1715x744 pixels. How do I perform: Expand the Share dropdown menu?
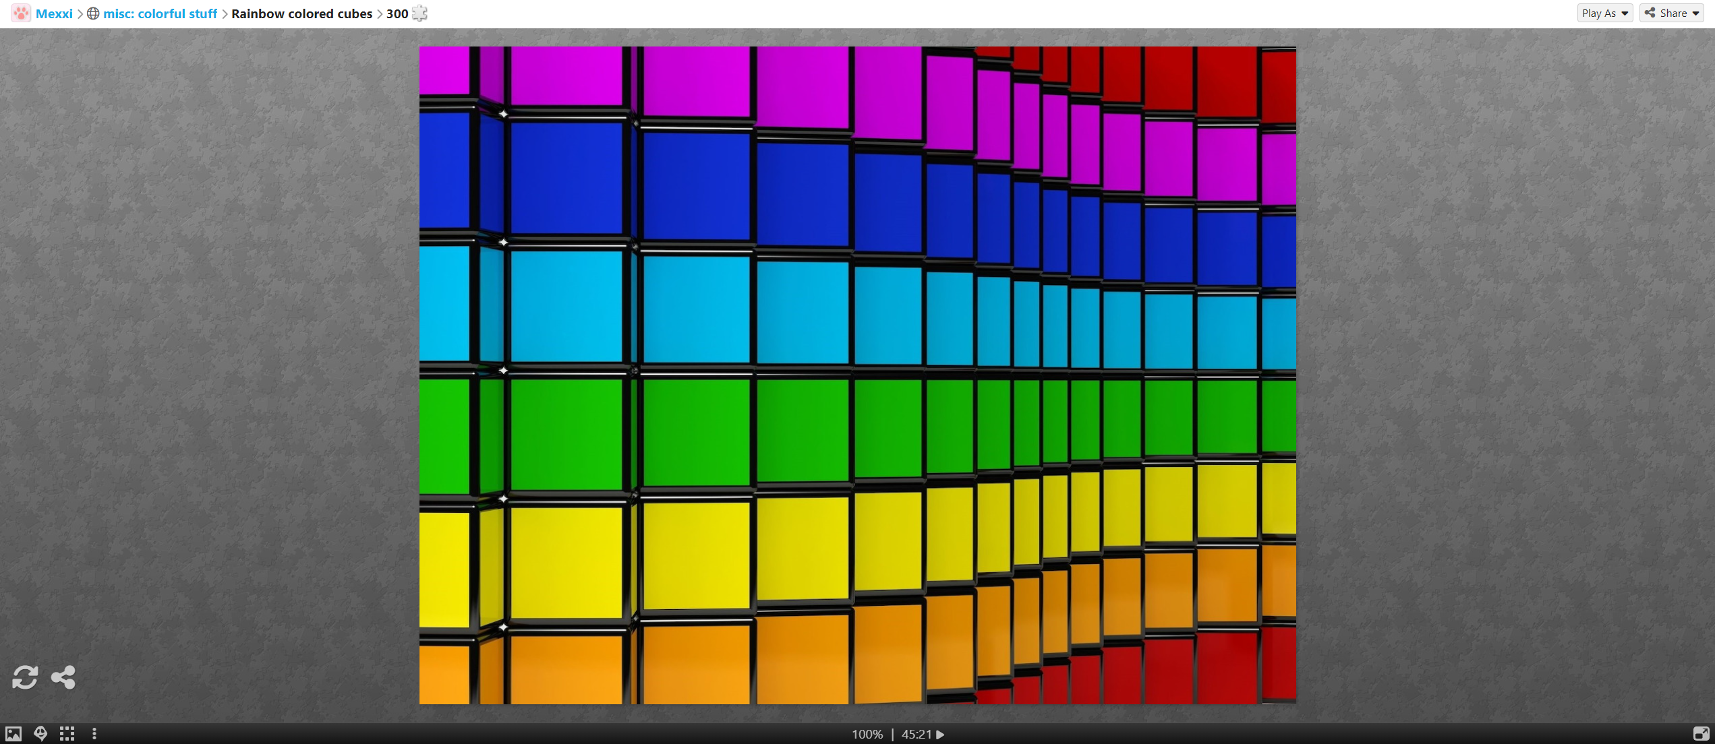1672,13
